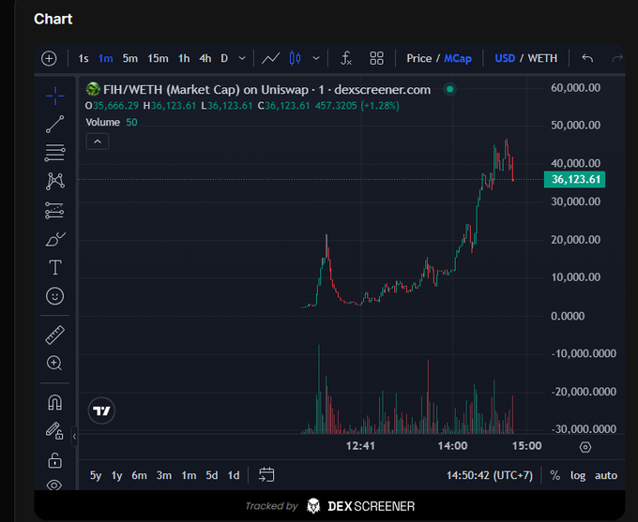
Task: Set bottom date range to 1m
Action: 189,475
